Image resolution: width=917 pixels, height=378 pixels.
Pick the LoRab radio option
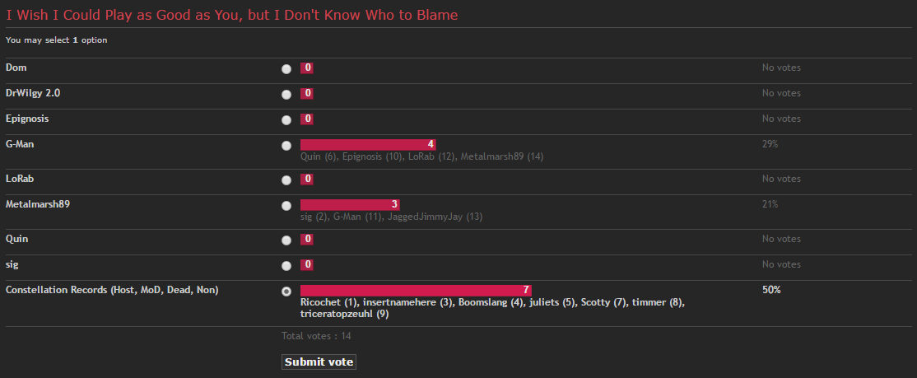tap(286, 180)
